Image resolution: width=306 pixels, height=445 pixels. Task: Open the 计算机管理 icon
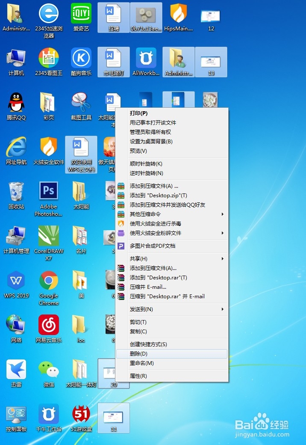[x=16, y=240]
